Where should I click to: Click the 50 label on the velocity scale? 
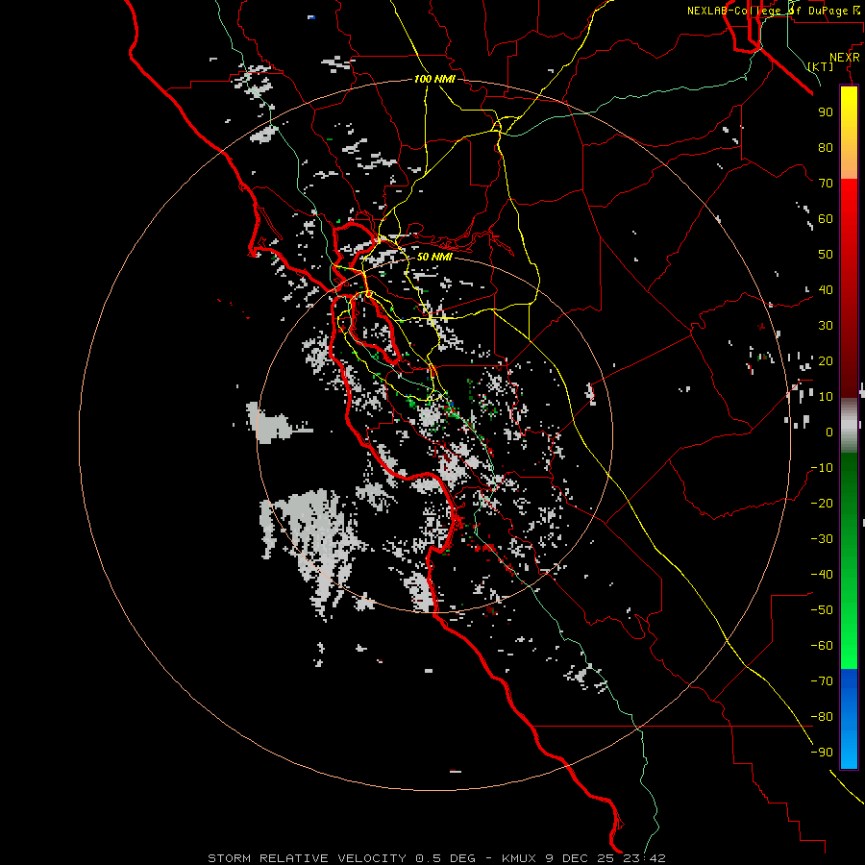[826, 255]
